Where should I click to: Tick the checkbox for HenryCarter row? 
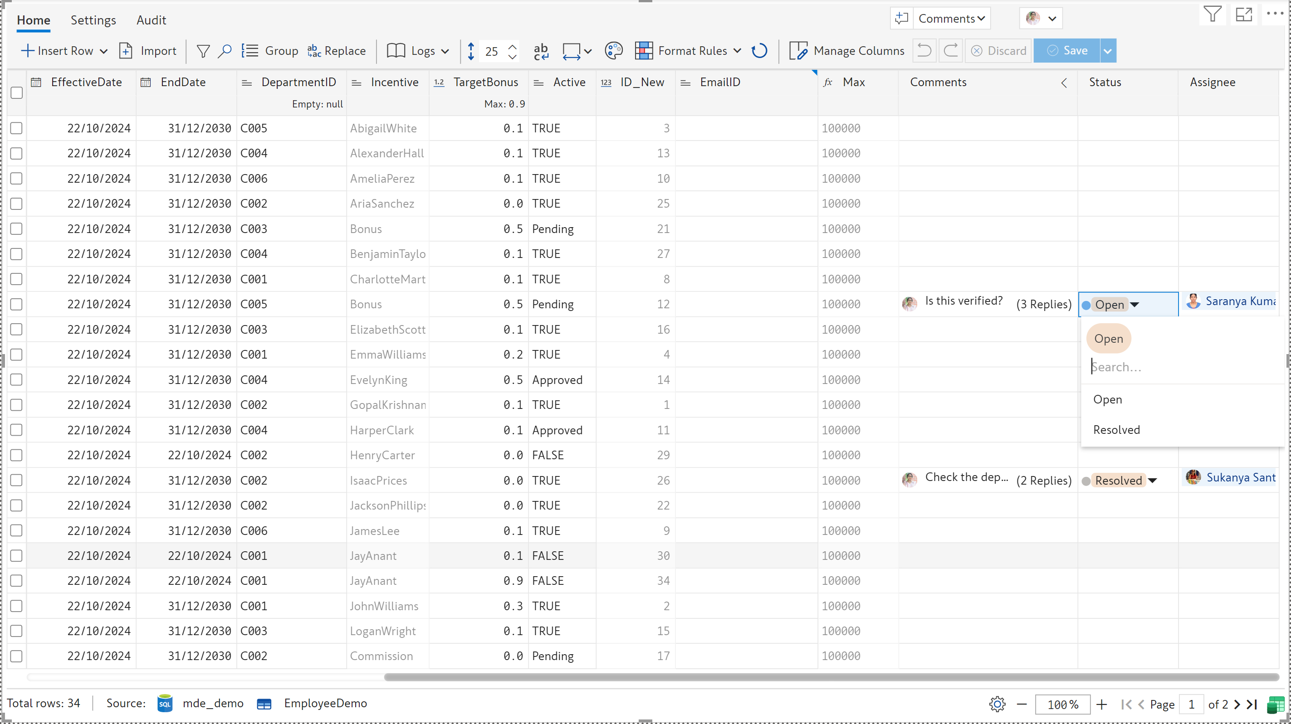(16, 455)
